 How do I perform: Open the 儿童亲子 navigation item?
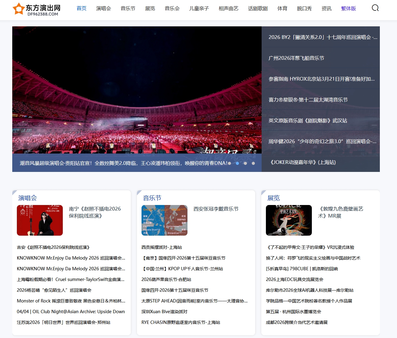(x=199, y=9)
